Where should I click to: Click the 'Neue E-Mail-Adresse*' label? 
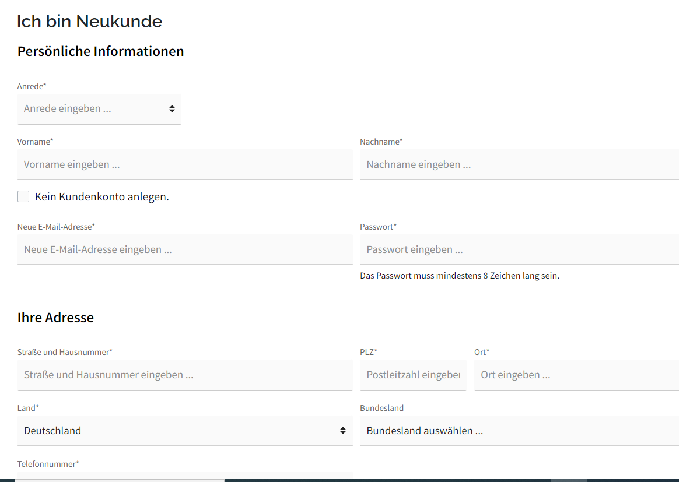pos(56,227)
